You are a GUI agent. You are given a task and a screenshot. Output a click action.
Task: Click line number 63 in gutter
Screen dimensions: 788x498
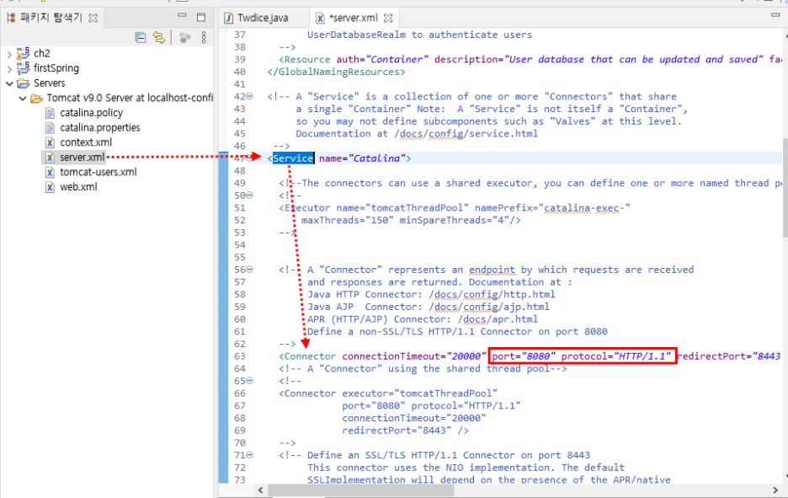click(x=240, y=356)
